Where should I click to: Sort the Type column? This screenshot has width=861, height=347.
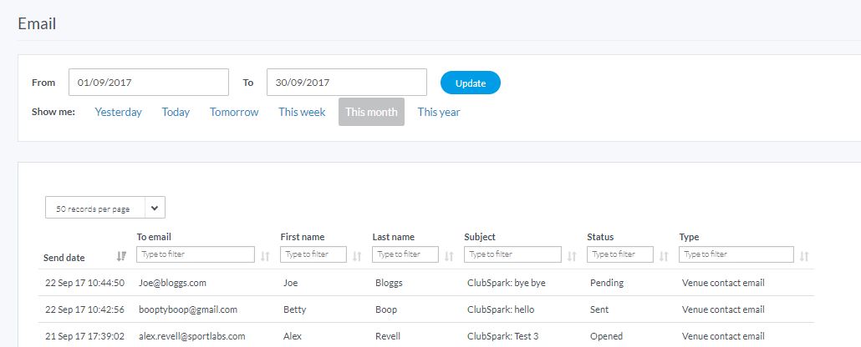[804, 256]
